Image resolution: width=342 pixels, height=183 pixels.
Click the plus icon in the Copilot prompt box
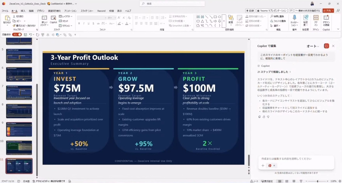point(263,166)
